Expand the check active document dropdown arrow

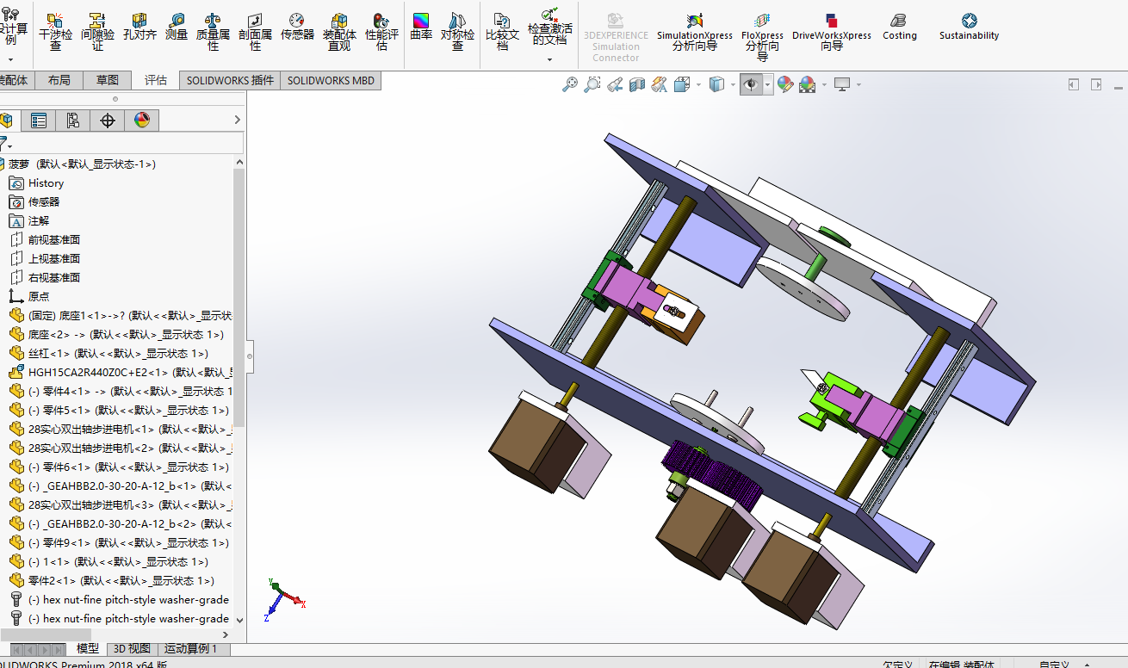click(x=549, y=59)
